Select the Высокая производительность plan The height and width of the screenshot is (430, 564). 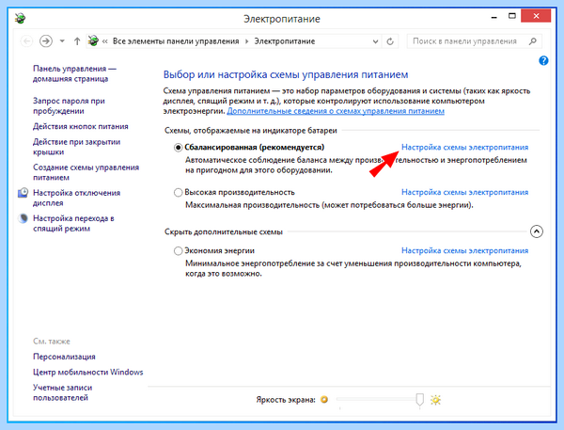178,192
